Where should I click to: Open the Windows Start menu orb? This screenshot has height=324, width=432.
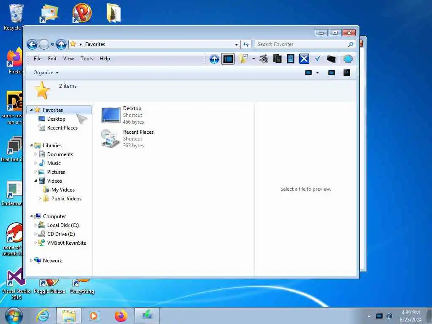pos(13,316)
